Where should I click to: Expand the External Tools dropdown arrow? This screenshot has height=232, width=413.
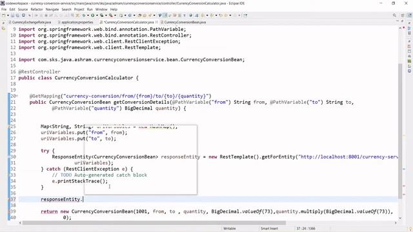click(115, 15)
